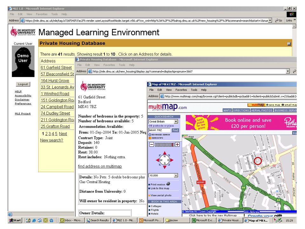Viewport: 305px width, 229px height.
Task: Click the Search Tips exclamation icon
Action: click(150, 138)
